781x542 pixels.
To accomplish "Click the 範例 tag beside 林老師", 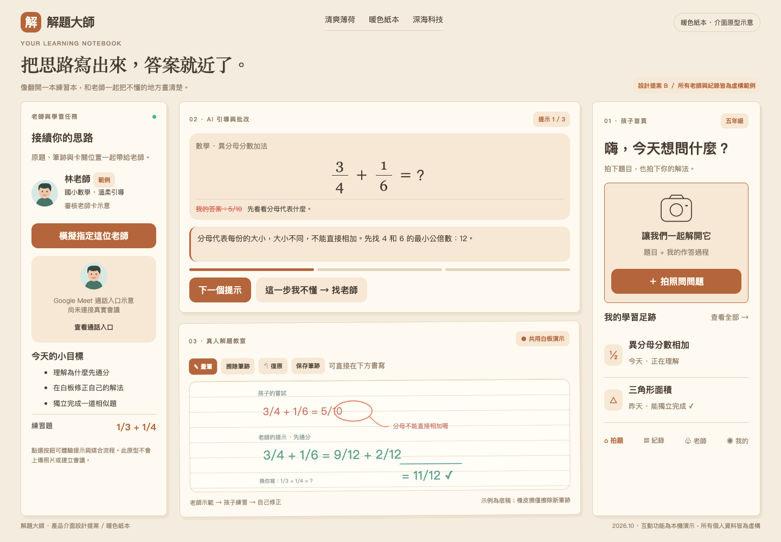I will pos(104,179).
